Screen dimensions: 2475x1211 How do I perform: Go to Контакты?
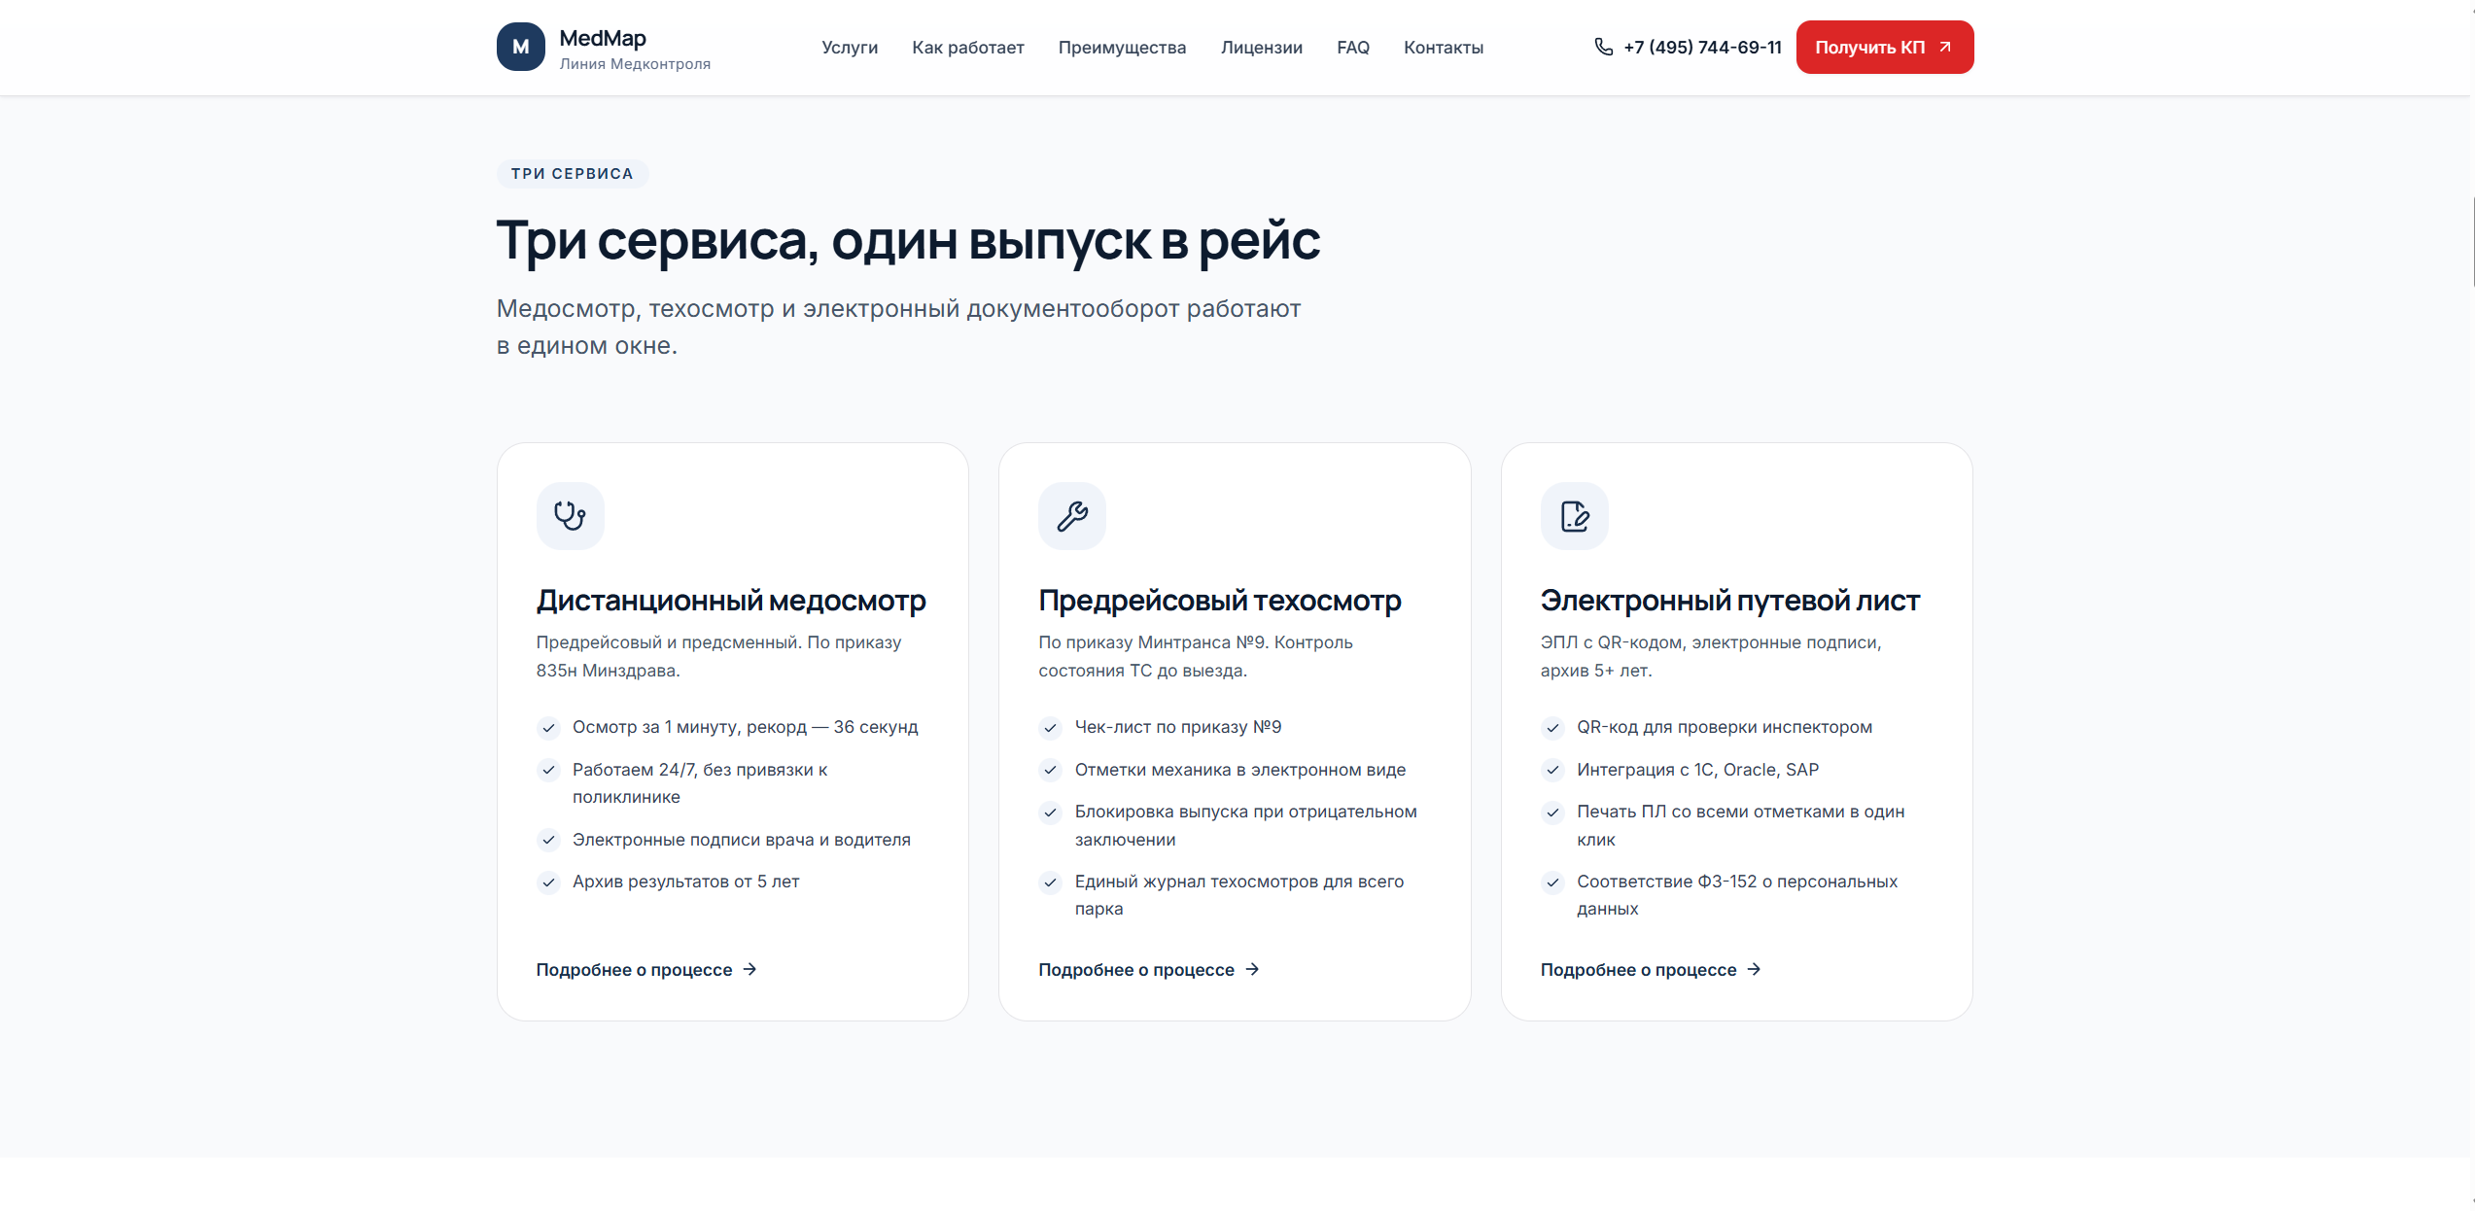click(1444, 48)
